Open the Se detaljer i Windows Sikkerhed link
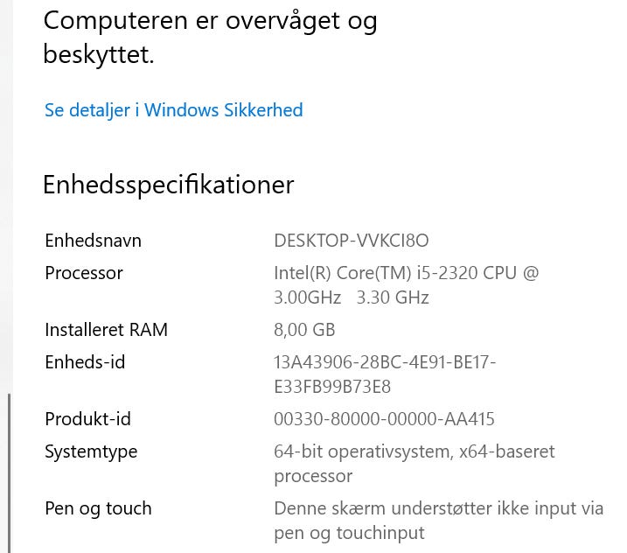 173,110
